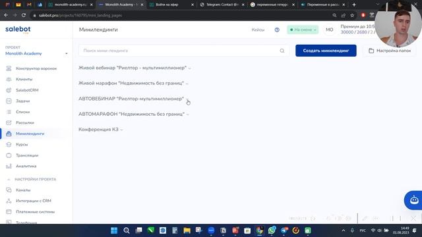Image resolution: width=422 pixels, height=237 pixels.
Task: Click the MO account avatar
Action: 330,30
